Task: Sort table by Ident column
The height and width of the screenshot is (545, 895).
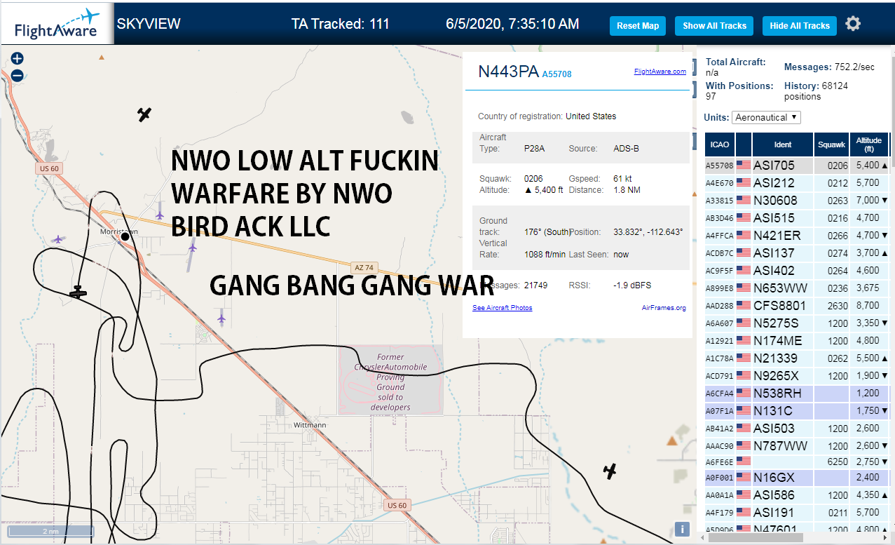Action: [783, 144]
